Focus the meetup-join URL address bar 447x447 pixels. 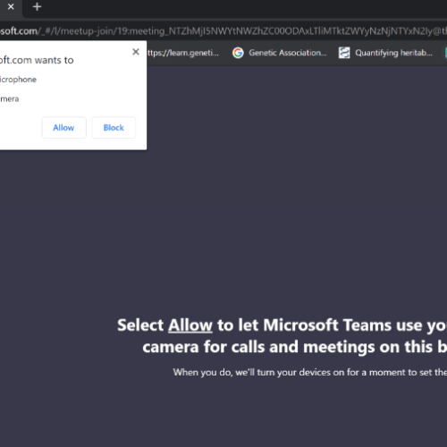223,31
